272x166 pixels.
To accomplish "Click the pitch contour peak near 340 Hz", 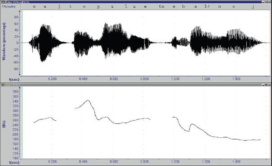I will (x=88, y=100).
